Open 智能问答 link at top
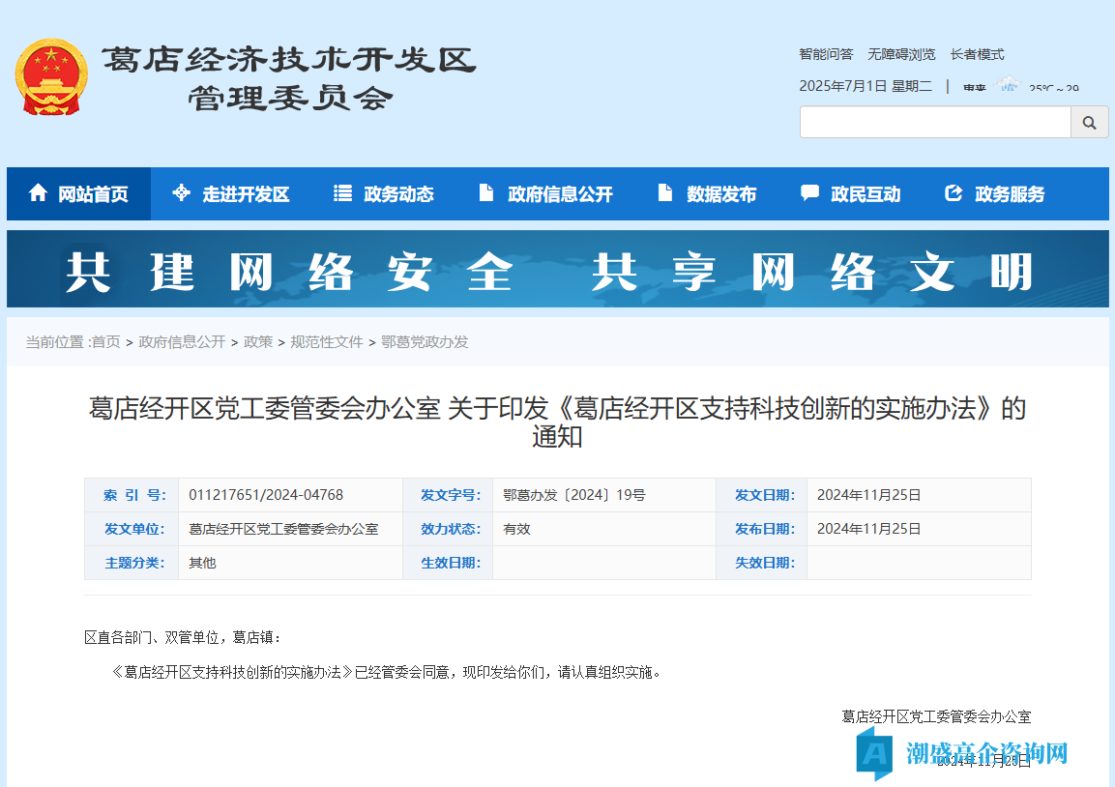 pos(826,54)
